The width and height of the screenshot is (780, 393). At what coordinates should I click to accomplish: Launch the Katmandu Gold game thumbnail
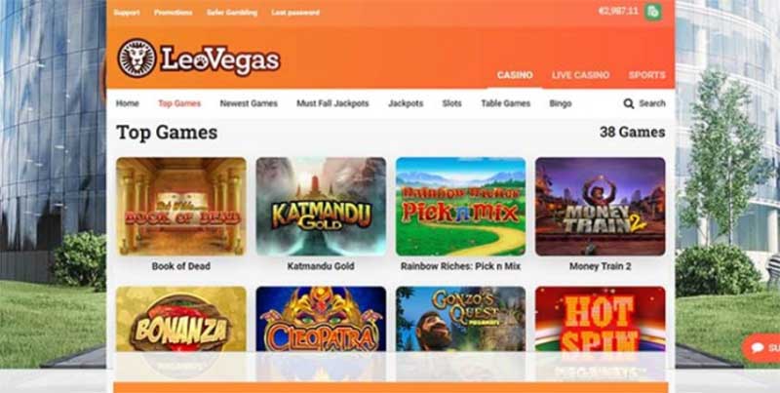(x=321, y=207)
